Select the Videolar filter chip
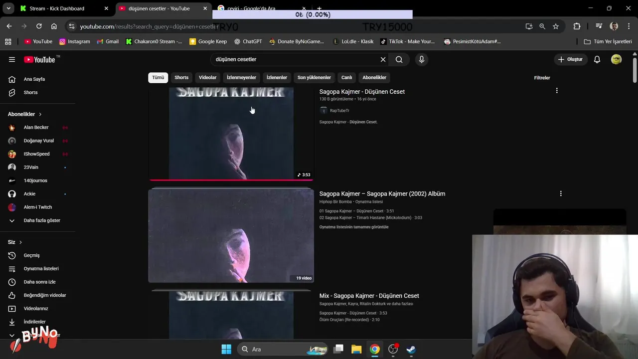638x359 pixels. 207,77
